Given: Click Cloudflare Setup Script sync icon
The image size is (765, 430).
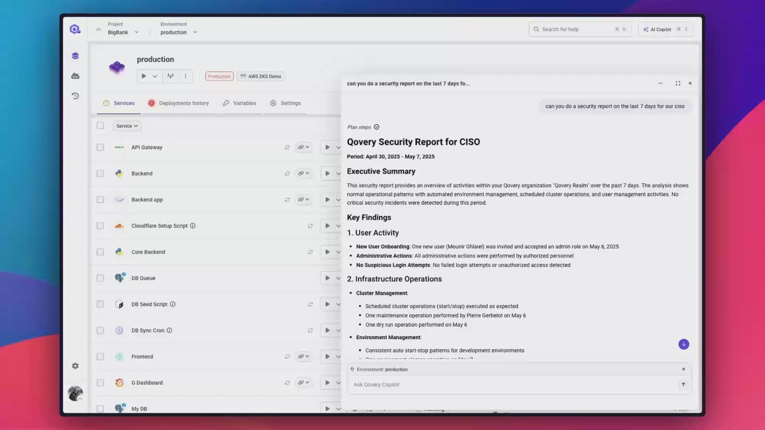Looking at the screenshot, I should coord(310,226).
